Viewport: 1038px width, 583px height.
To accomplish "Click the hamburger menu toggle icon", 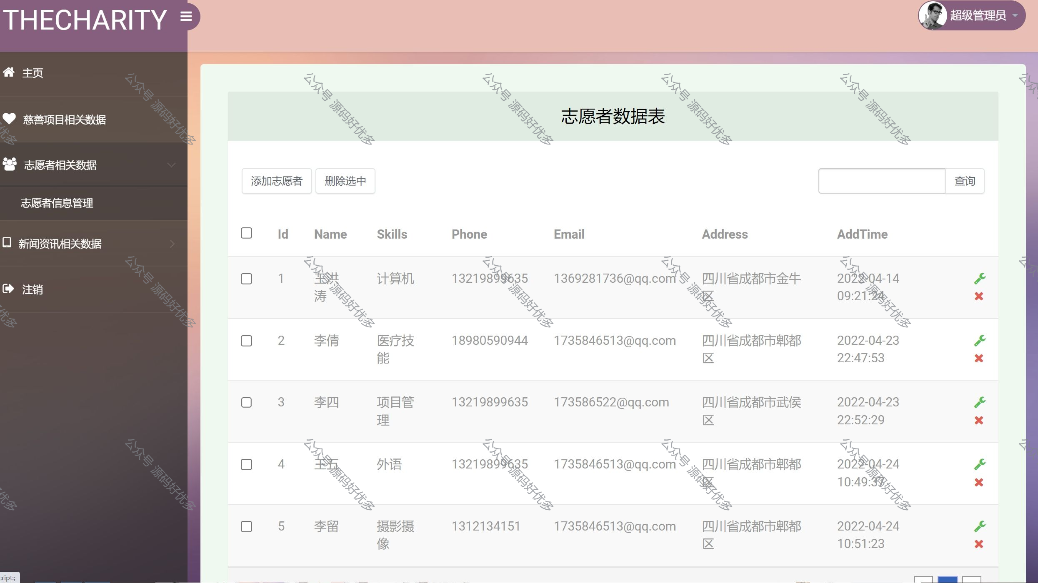I will click(186, 16).
